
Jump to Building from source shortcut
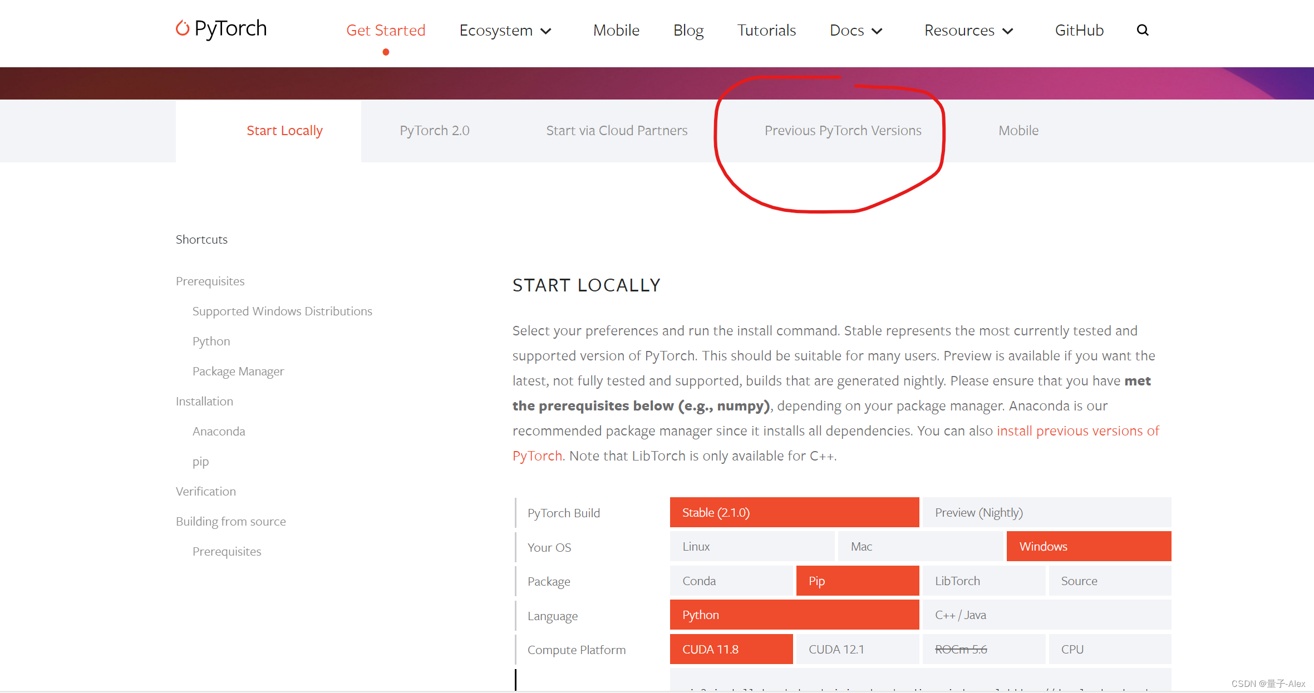231,522
